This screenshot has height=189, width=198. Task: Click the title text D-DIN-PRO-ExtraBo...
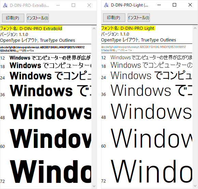[29, 5]
